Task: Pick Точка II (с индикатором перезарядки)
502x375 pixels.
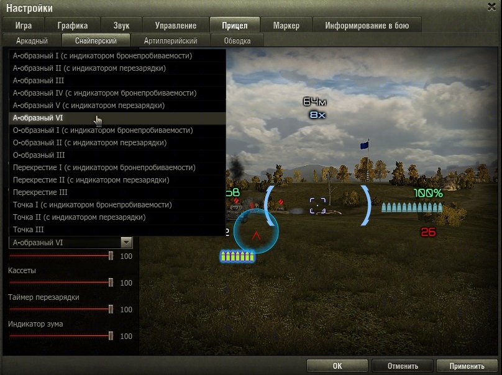Action: click(117, 217)
